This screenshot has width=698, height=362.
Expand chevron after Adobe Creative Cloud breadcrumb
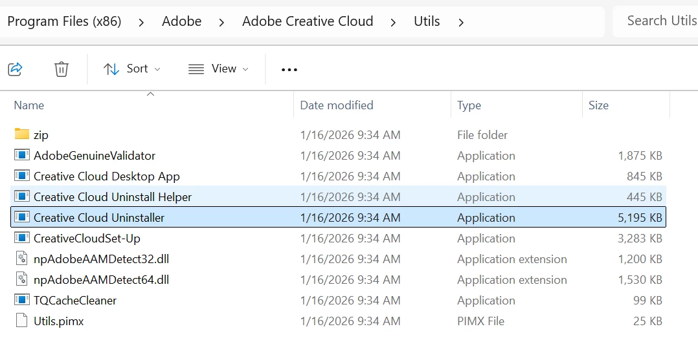click(x=393, y=22)
